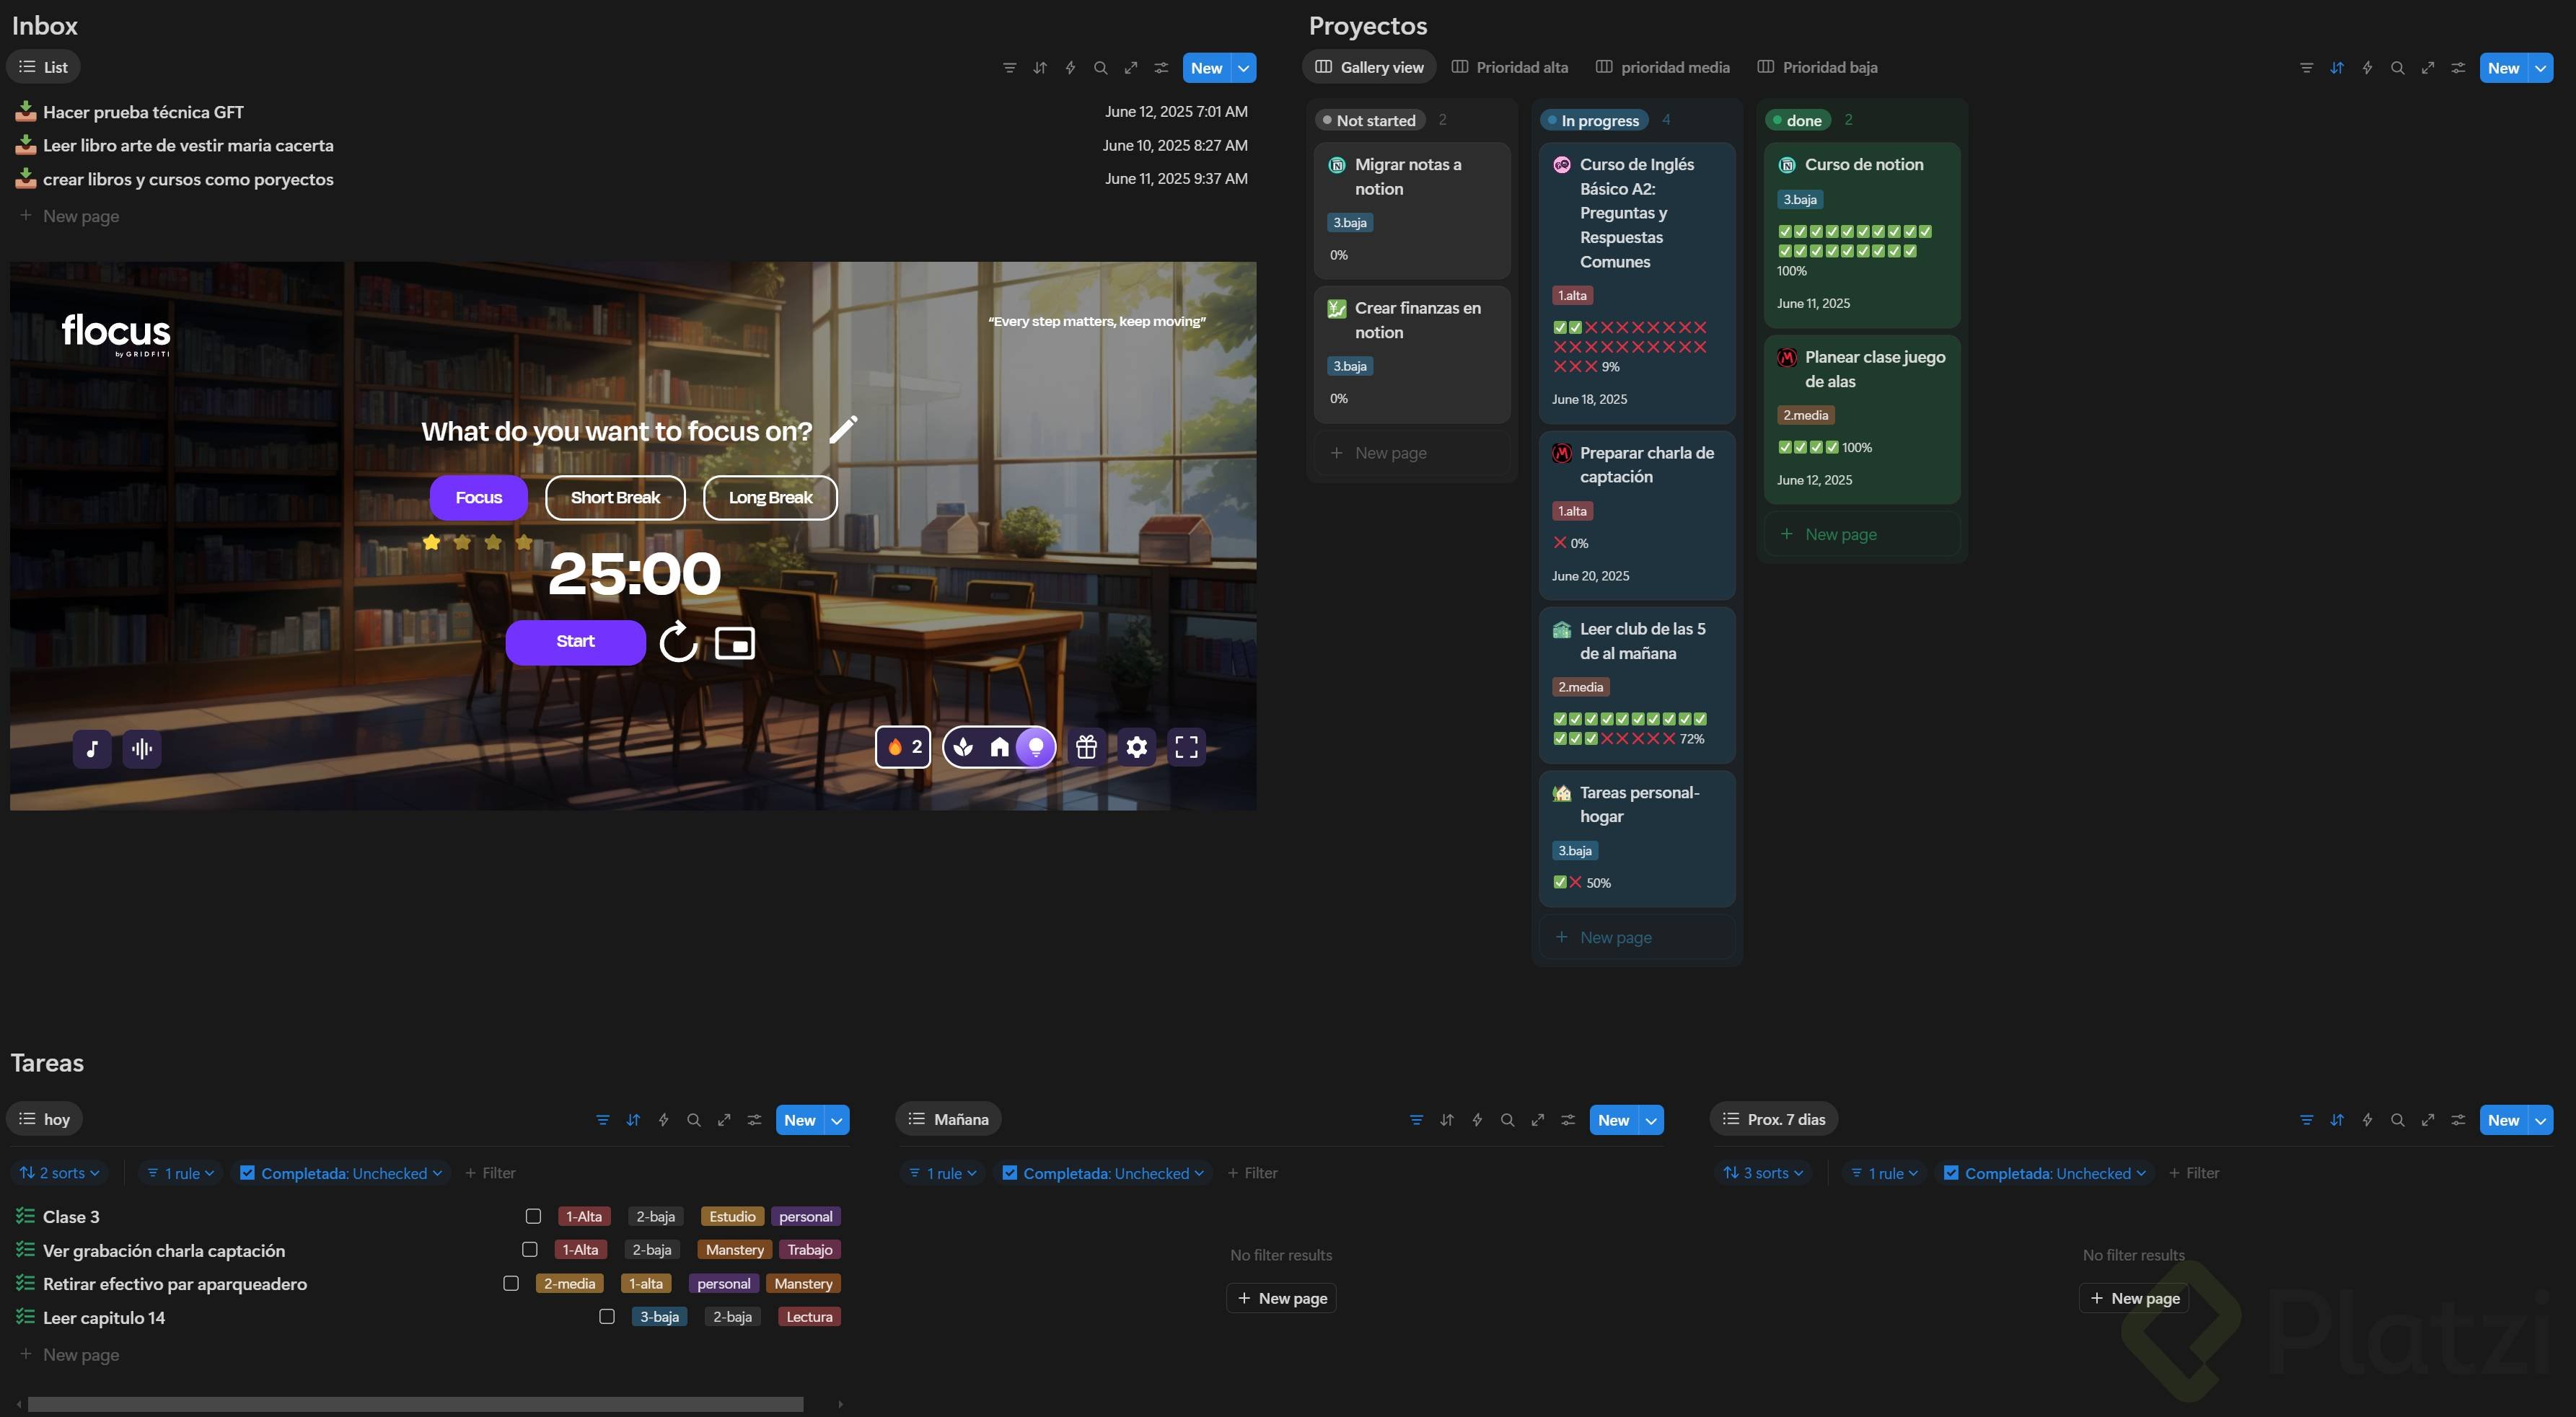The image size is (2576, 1417).
Task: Open Flocus settings gear icon
Action: pos(1136,747)
